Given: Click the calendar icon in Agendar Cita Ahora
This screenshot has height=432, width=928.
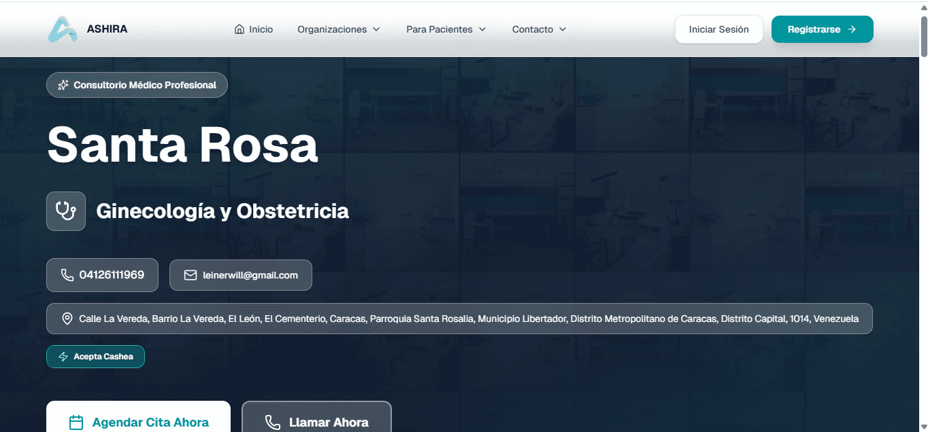Looking at the screenshot, I should [x=76, y=422].
